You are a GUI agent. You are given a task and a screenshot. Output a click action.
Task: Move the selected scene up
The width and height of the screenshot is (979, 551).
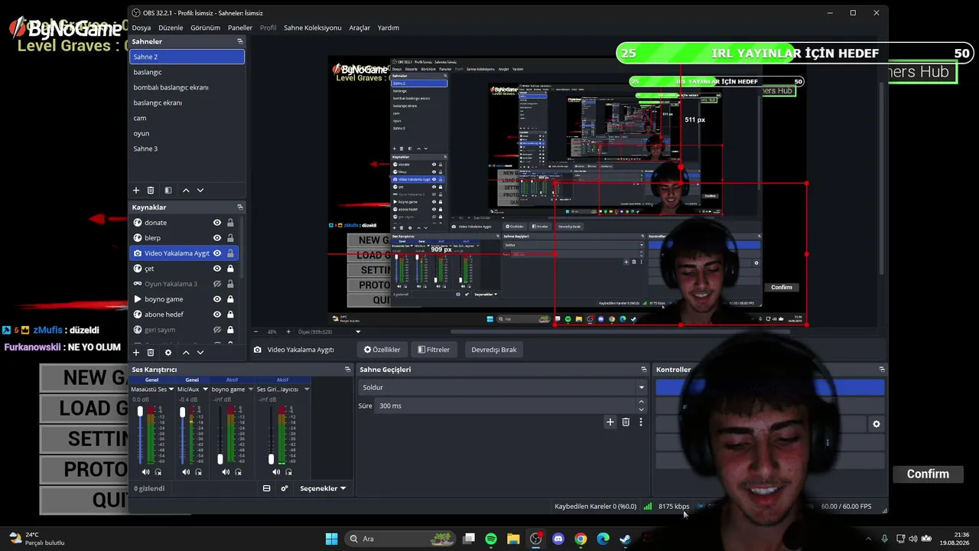coord(186,191)
